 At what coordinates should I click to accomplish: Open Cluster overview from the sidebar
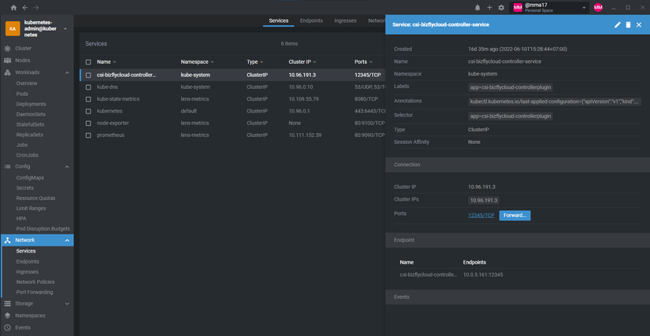click(x=23, y=48)
